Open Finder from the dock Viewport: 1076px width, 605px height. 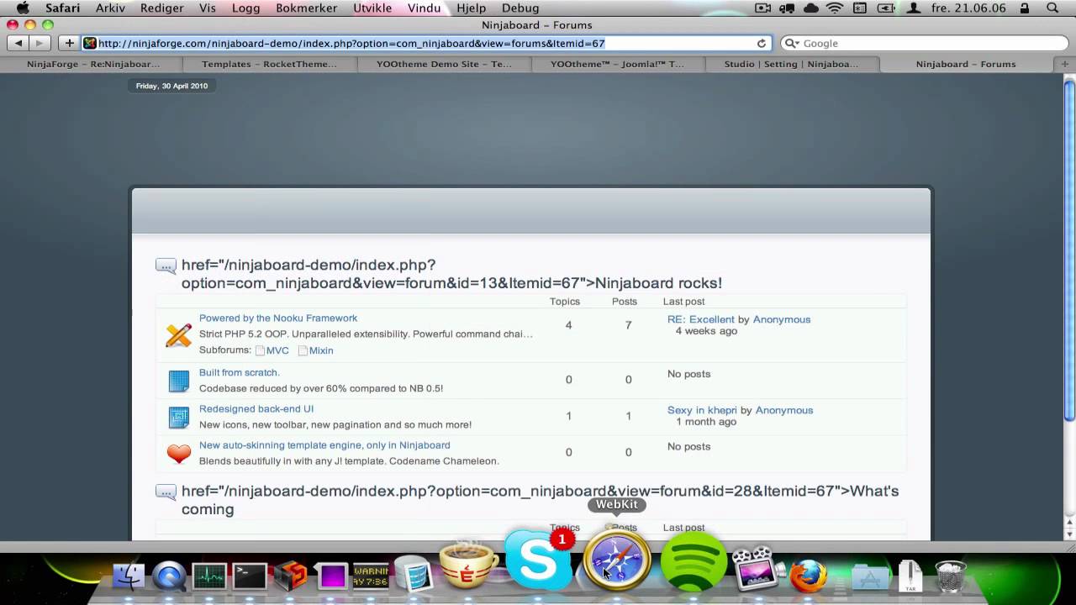click(x=129, y=576)
